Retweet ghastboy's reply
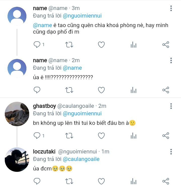 pyautogui.click(x=69, y=136)
